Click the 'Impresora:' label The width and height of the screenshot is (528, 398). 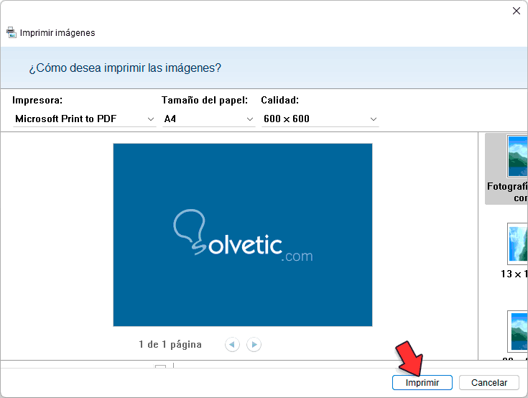37,101
